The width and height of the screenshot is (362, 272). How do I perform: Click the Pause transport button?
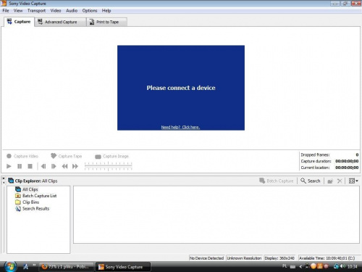[x=20, y=166]
